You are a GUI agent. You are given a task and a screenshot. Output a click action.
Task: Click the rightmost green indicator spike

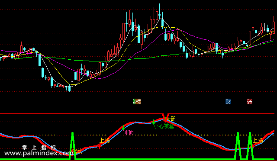click(x=250, y=146)
